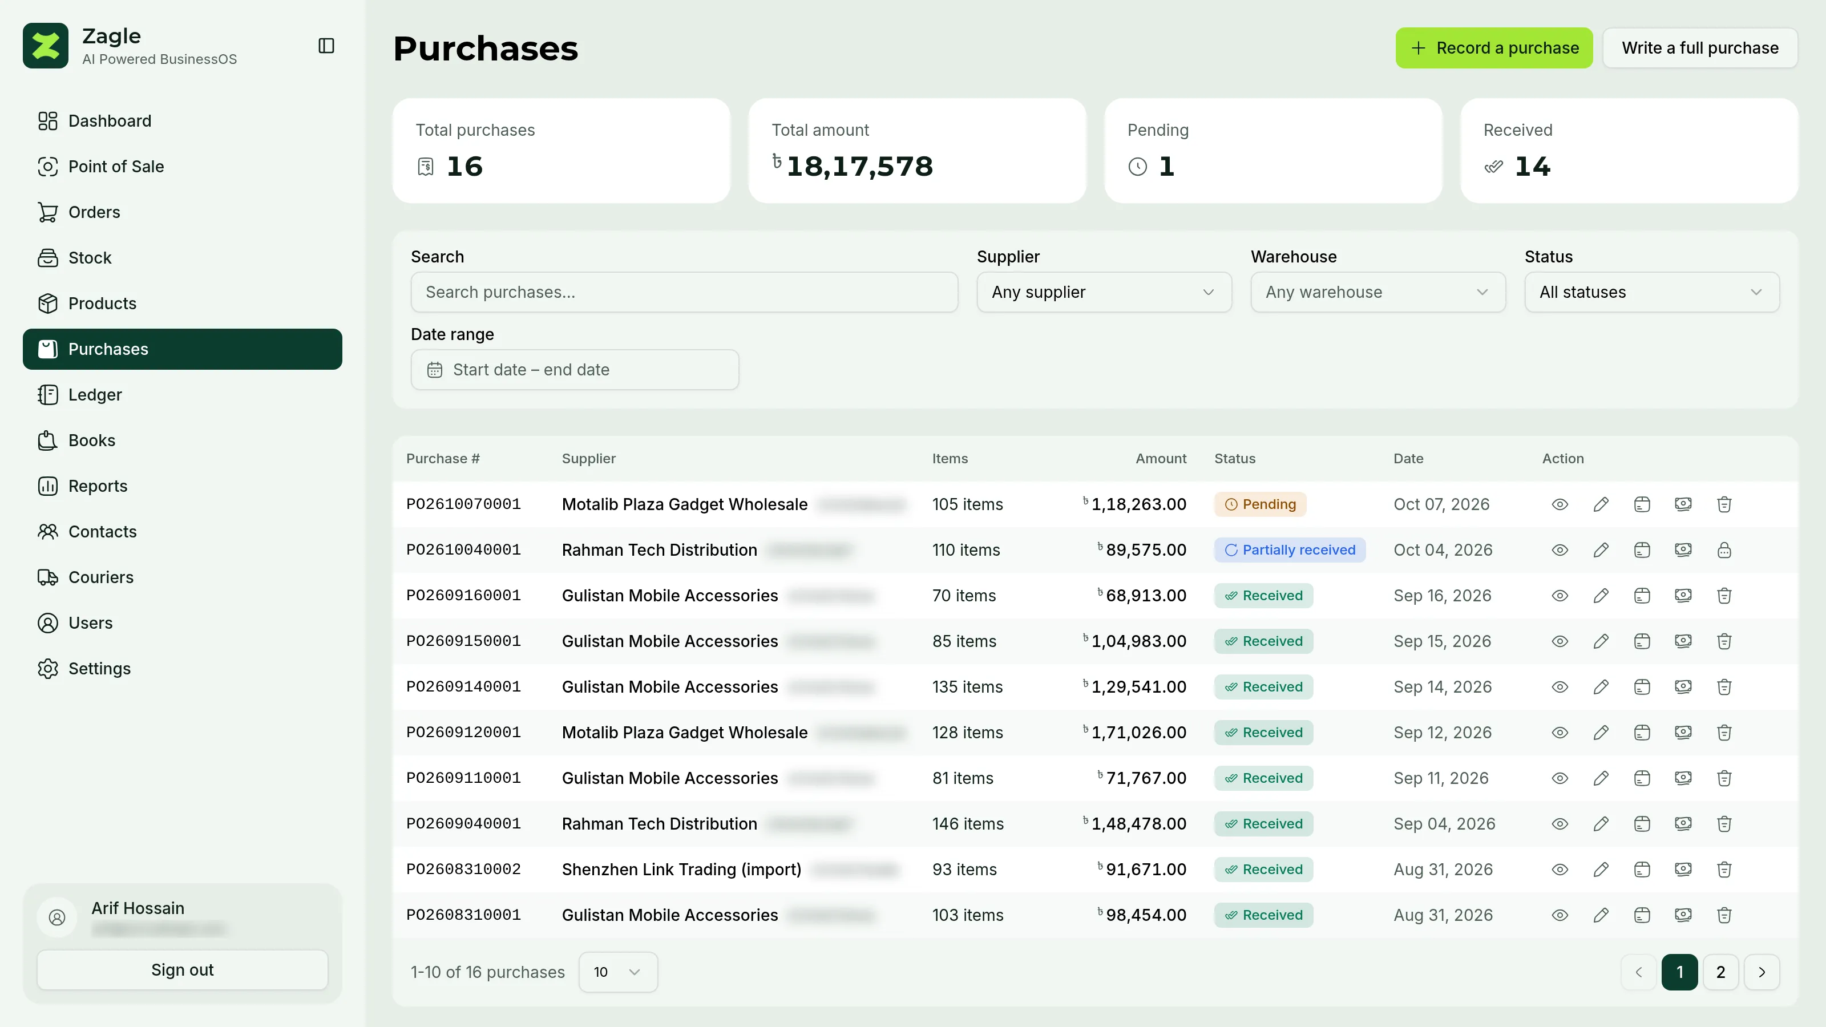Receive stock icon for PO2609110001
This screenshot has height=1027, width=1826.
[1642, 778]
